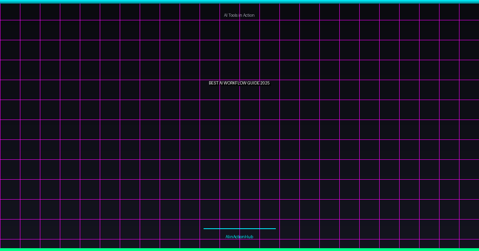The height and width of the screenshot is (251, 479).
Task: Click 'AI' inside the white headline text
Action: (221, 83)
